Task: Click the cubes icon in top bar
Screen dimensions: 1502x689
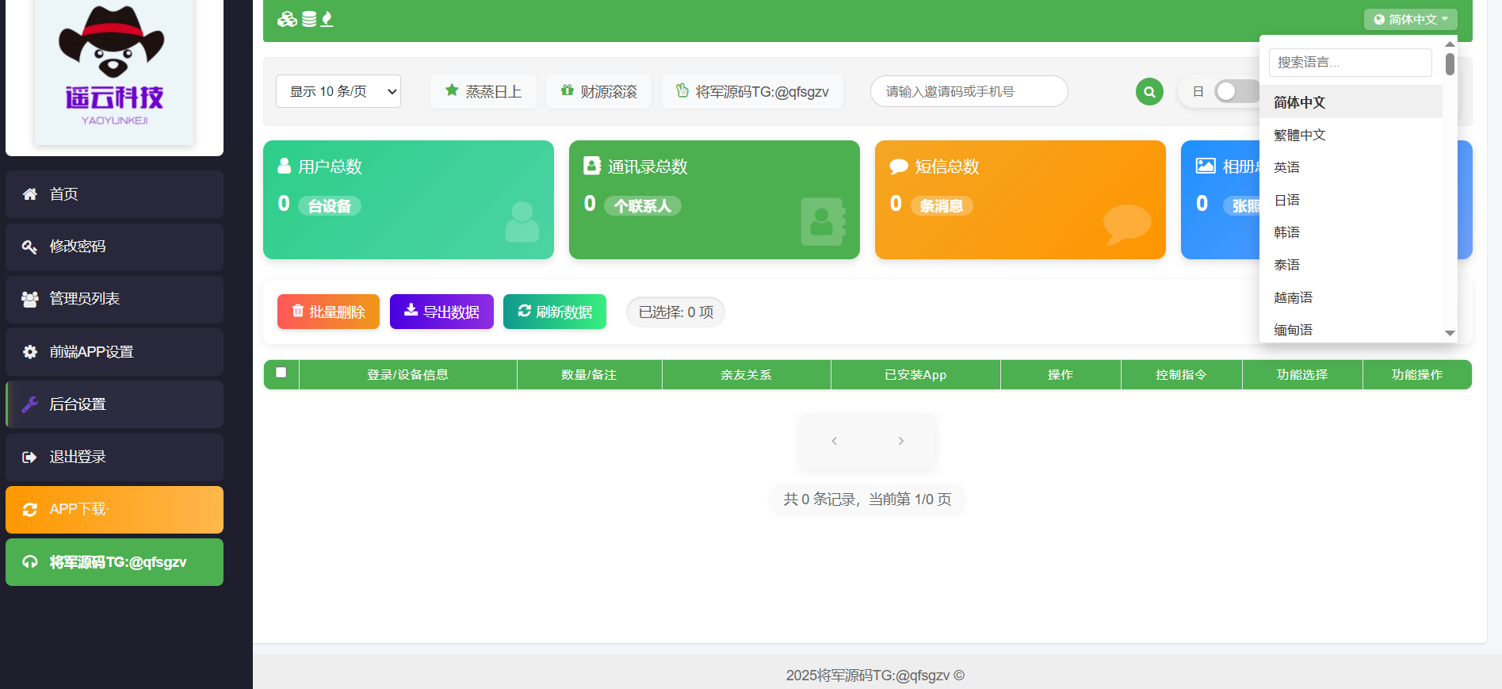Action: [287, 19]
